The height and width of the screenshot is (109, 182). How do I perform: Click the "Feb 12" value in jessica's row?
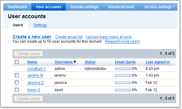pos(151,83)
